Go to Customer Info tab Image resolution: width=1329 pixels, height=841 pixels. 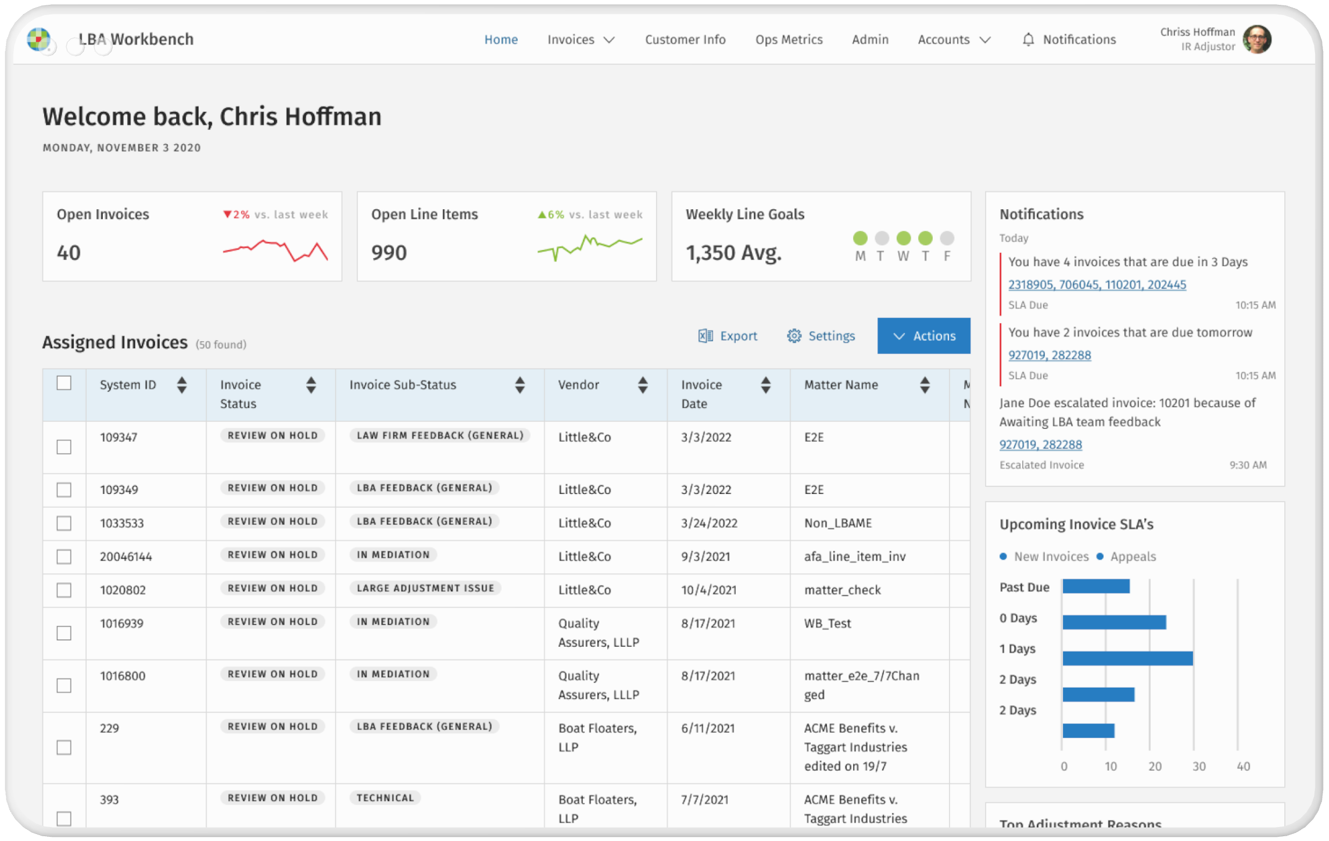click(x=685, y=40)
